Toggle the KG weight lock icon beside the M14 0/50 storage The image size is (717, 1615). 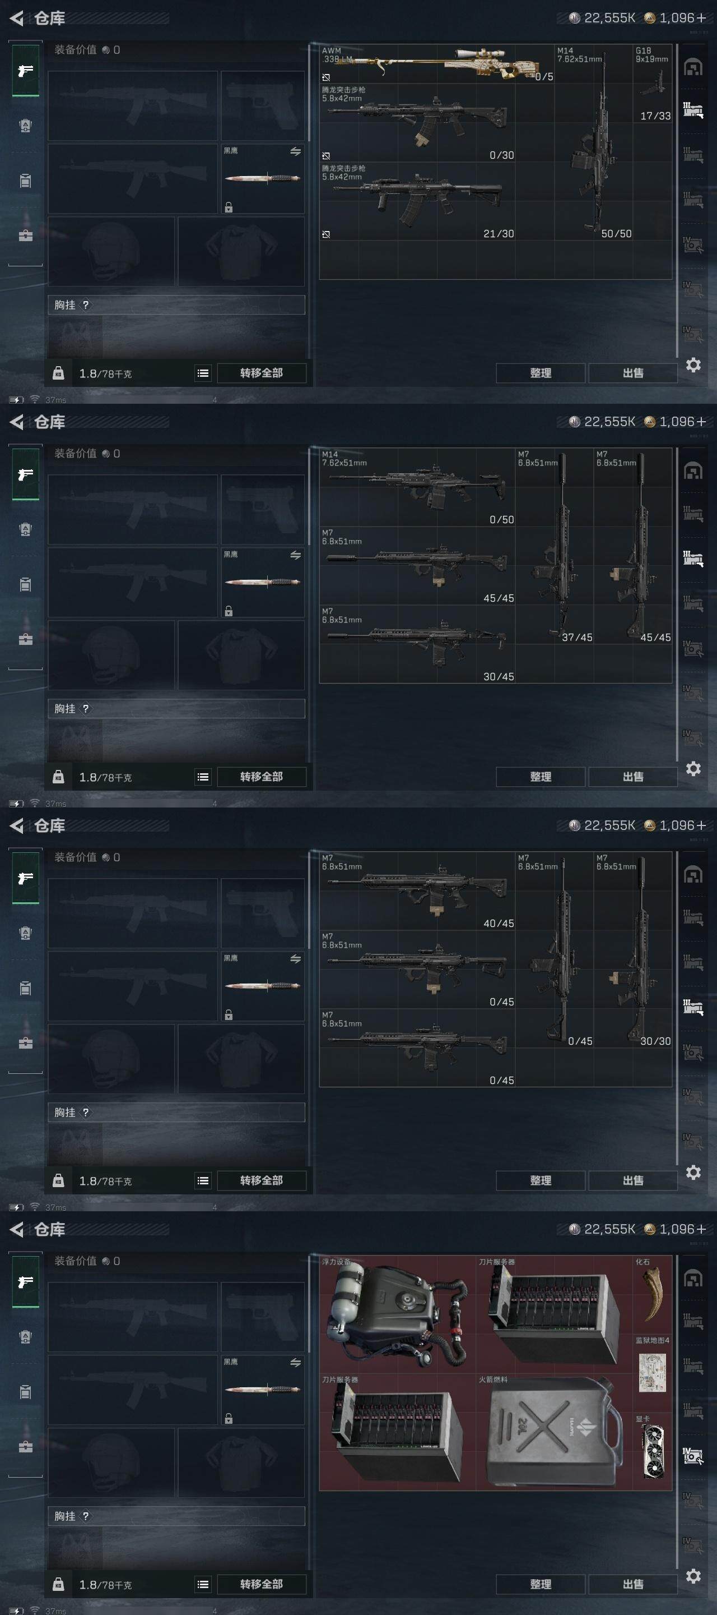click(x=58, y=777)
